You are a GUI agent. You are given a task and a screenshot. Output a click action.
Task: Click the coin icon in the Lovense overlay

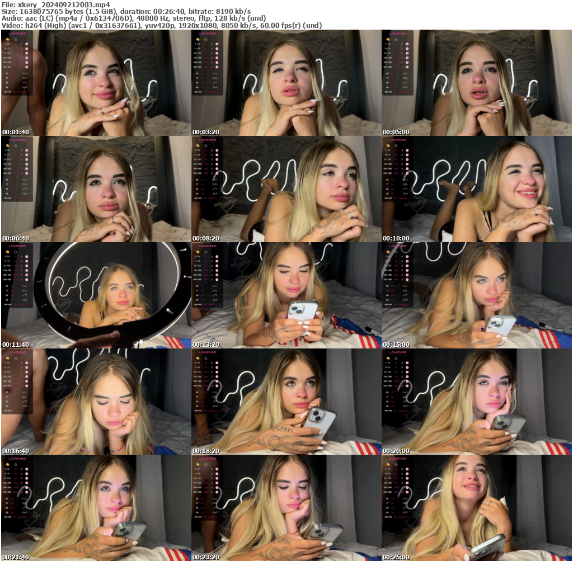(8, 39)
